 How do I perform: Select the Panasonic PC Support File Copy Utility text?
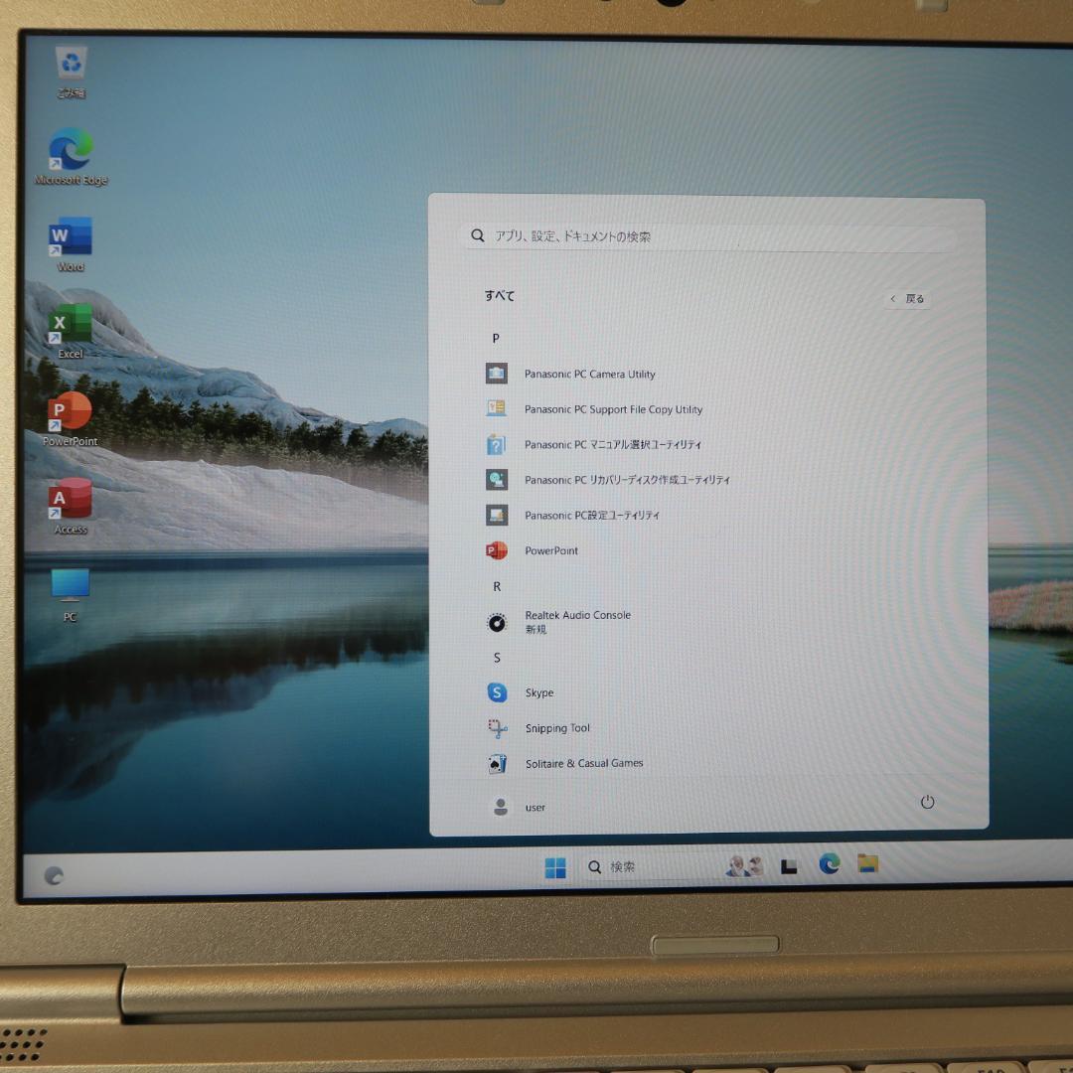[x=614, y=409]
